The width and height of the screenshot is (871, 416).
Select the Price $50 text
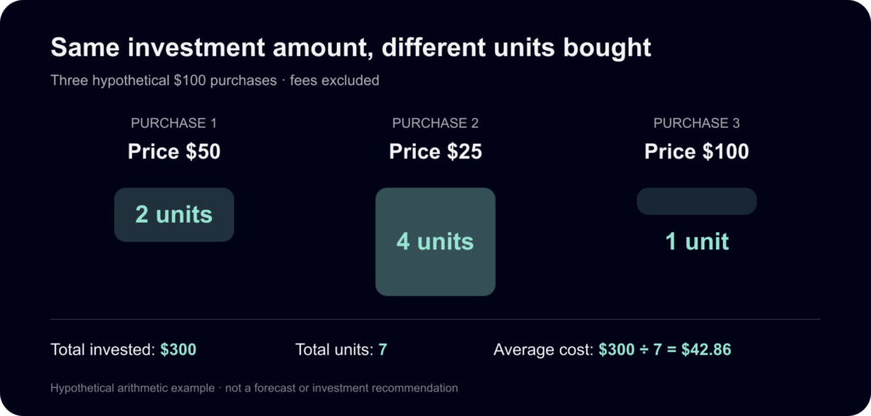[x=174, y=151]
